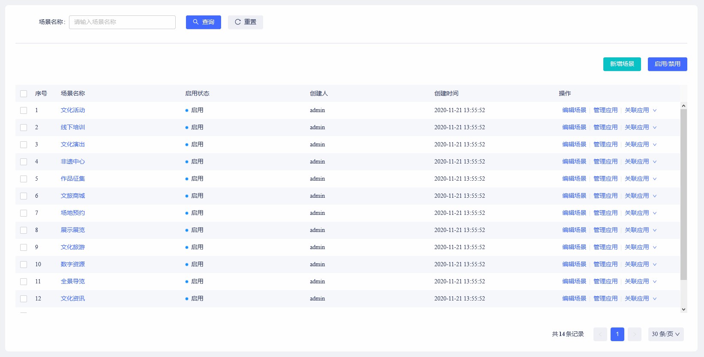Click the previous page arrow in pagination
This screenshot has height=357, width=704.
coord(600,334)
